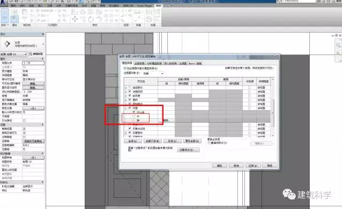The image size is (342, 209).
Task: Toggle halftone checkbox for 风管 row
Action: click(249, 108)
